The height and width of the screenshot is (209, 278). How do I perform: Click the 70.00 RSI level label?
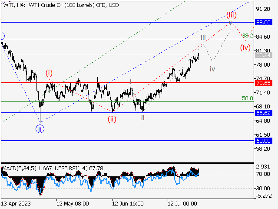pos(263,174)
